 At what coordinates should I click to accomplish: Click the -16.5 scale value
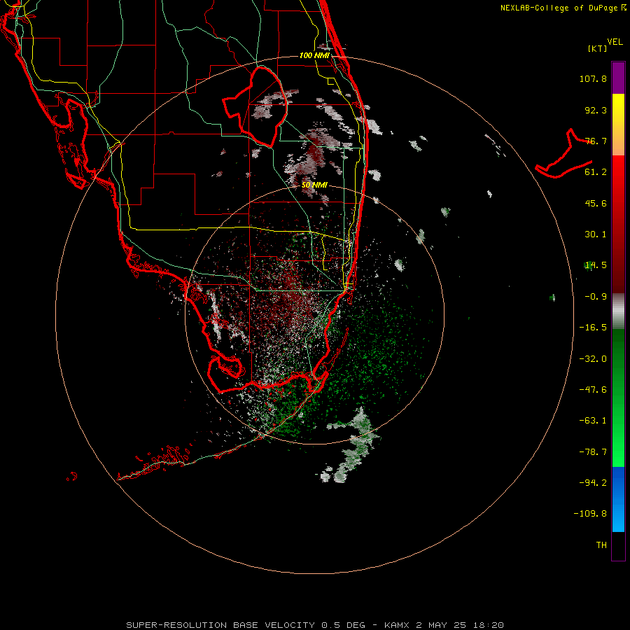[x=593, y=328]
